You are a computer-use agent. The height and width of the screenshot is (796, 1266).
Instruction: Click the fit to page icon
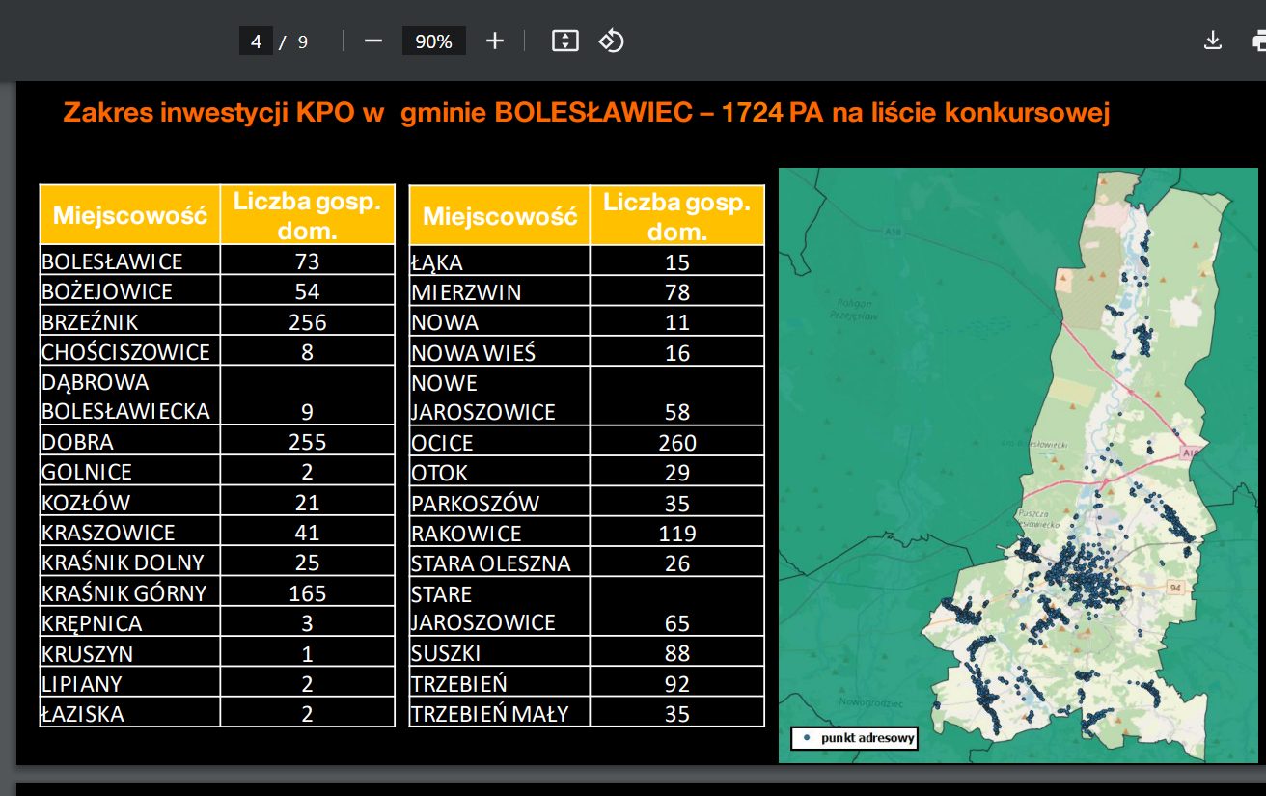(x=564, y=41)
